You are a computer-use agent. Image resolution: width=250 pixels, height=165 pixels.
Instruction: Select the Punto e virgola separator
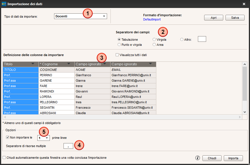click(119, 45)
